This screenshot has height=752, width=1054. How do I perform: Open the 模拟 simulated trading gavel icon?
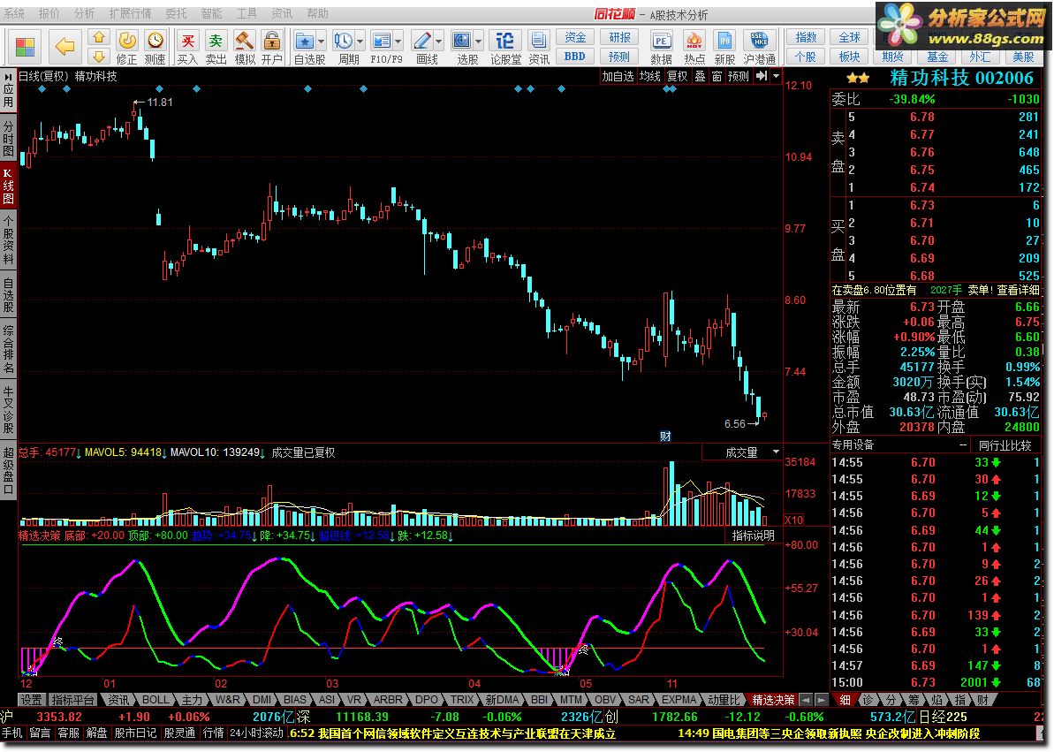[x=244, y=47]
